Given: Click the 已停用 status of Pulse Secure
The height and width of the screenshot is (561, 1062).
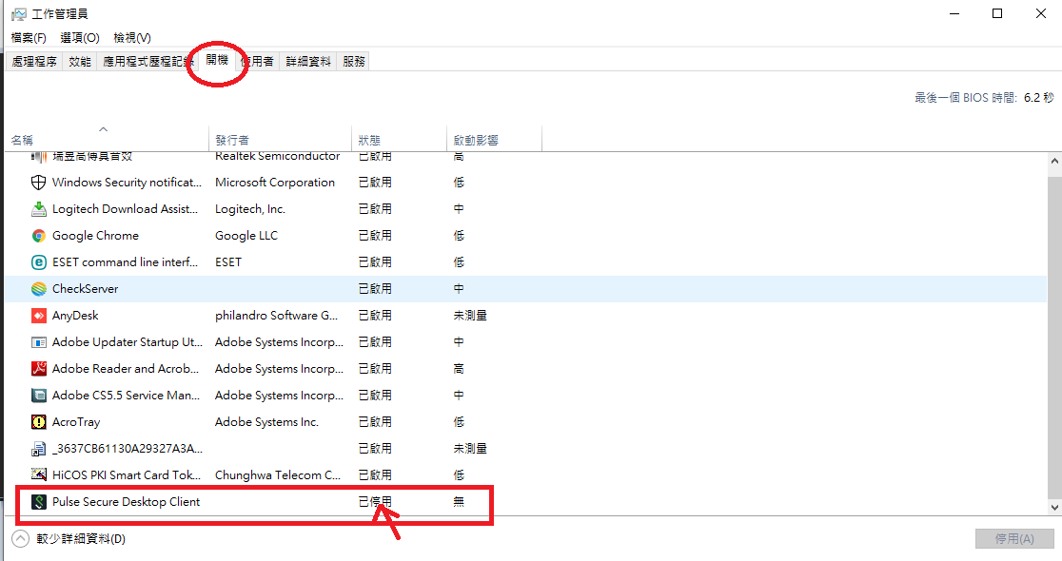Looking at the screenshot, I should point(375,502).
